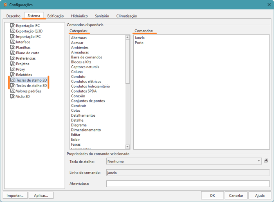Switch to the Hidráulico tab

click(x=79, y=16)
